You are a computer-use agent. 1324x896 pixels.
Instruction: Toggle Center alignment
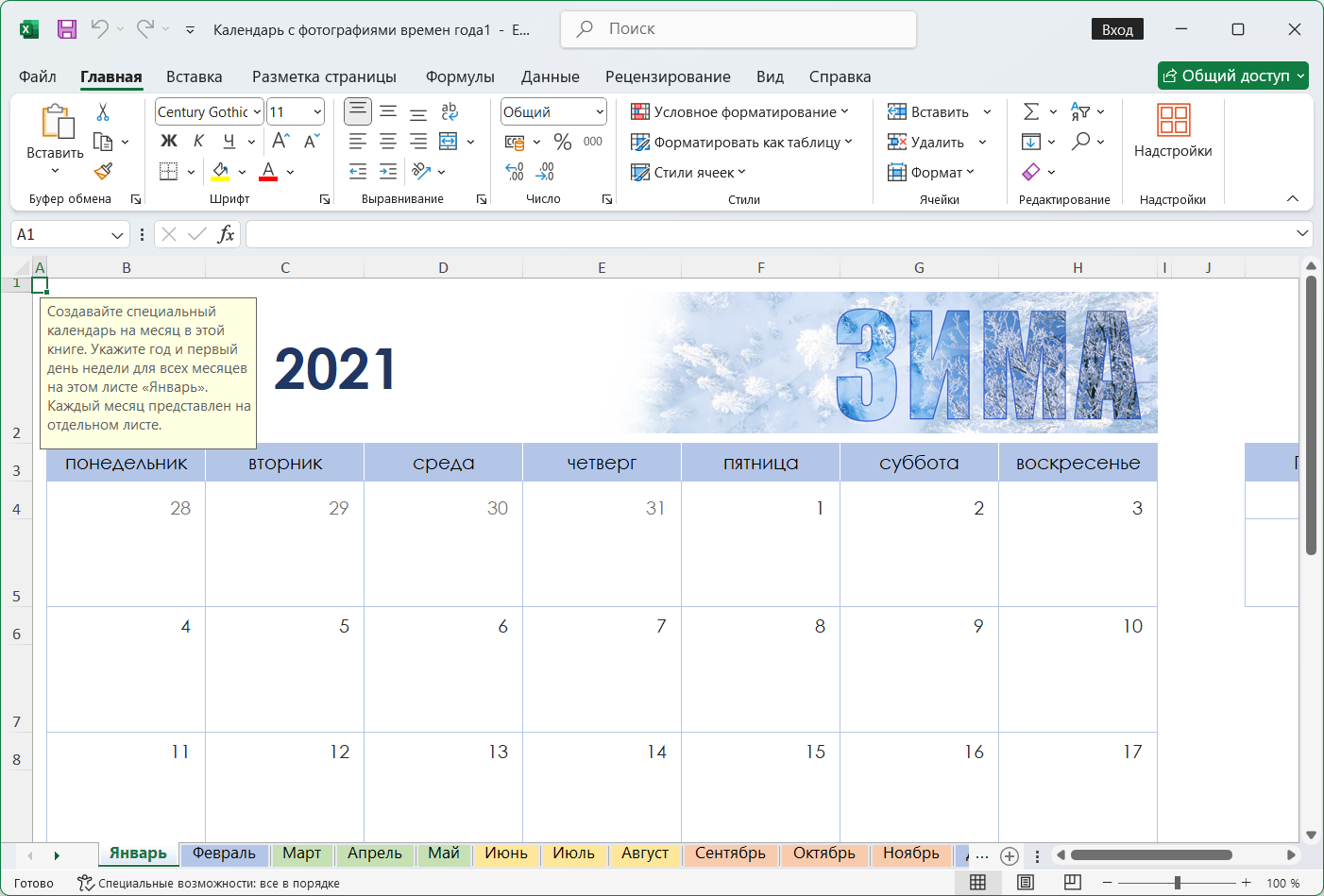click(x=388, y=142)
